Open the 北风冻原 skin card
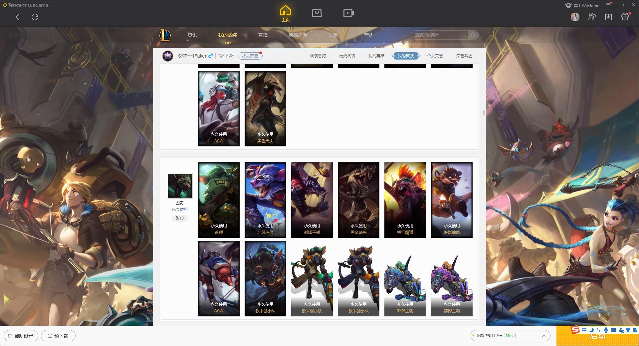The image size is (639, 346). tap(265, 200)
